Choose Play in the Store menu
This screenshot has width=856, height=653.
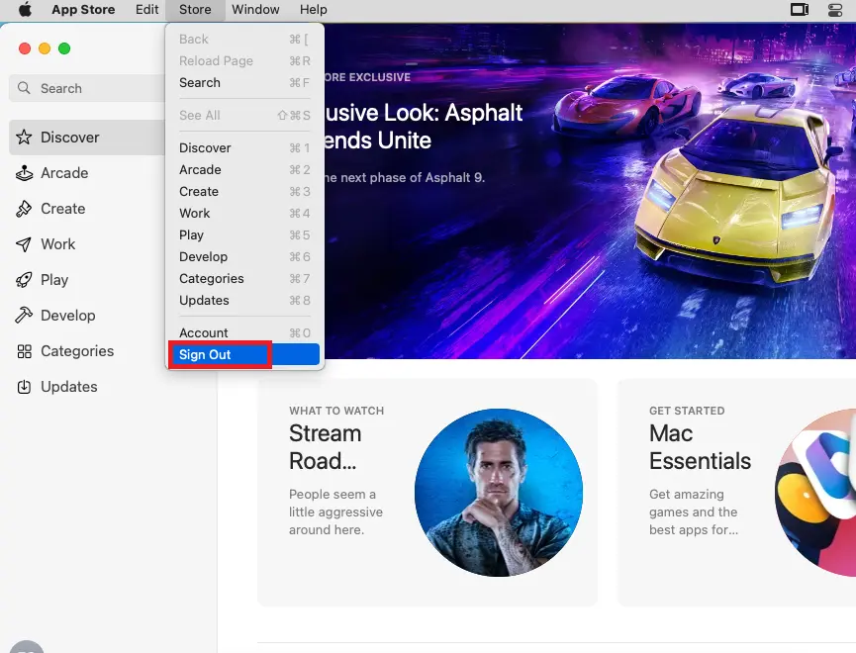pos(244,235)
